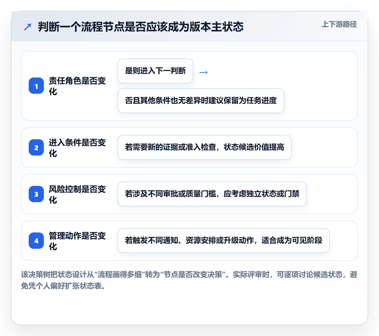This screenshot has width=379, height=336.
Task: Click the 进入条件是否变化 question label
Action: point(77,148)
